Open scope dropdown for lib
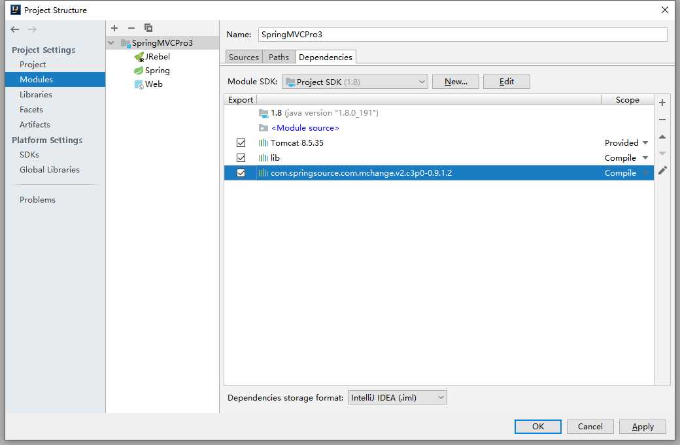 [645, 157]
